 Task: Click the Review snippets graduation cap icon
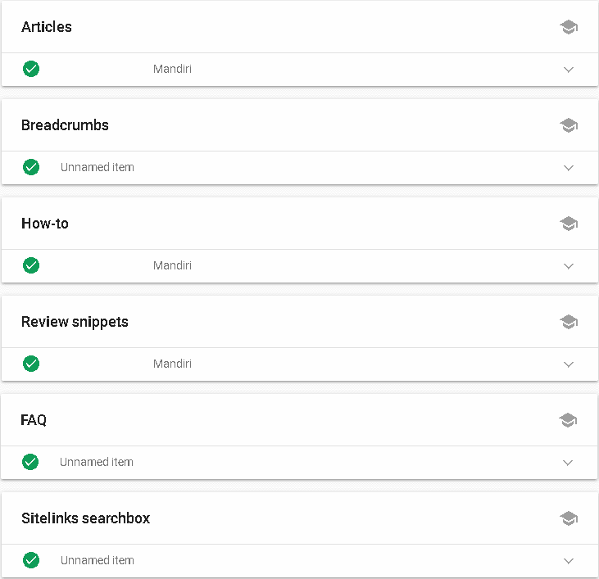(569, 322)
